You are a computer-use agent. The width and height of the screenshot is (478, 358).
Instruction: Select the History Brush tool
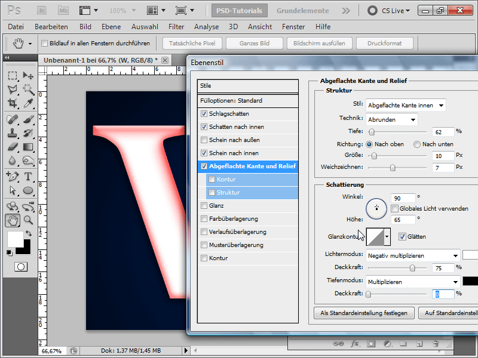coord(28,133)
